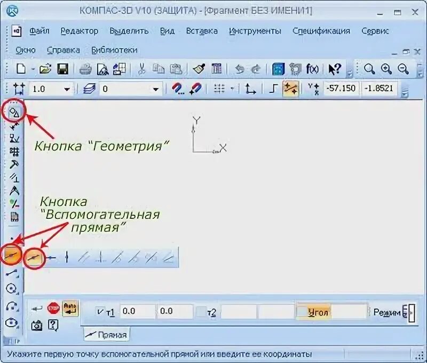This screenshot has width=427, height=363.
Task: Toggle the t1 point checkbox
Action: 100,311
